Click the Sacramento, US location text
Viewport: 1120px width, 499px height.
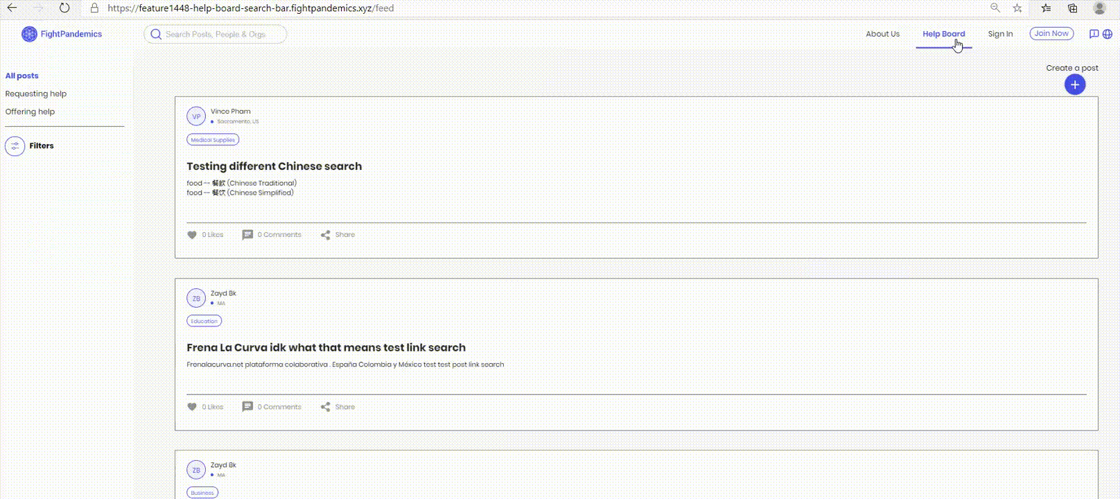[238, 121]
